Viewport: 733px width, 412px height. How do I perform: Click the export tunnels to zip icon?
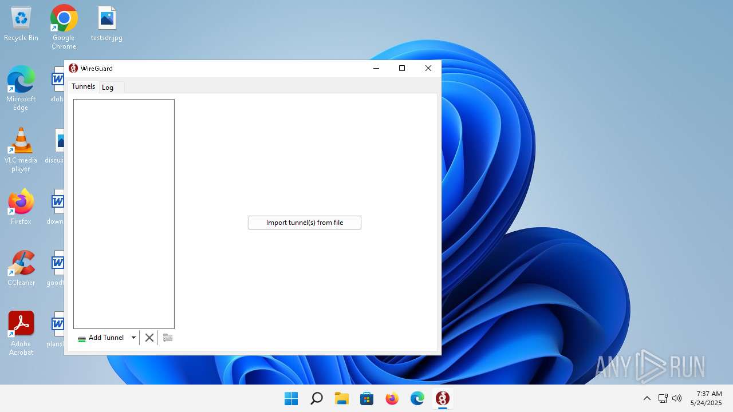(168, 338)
